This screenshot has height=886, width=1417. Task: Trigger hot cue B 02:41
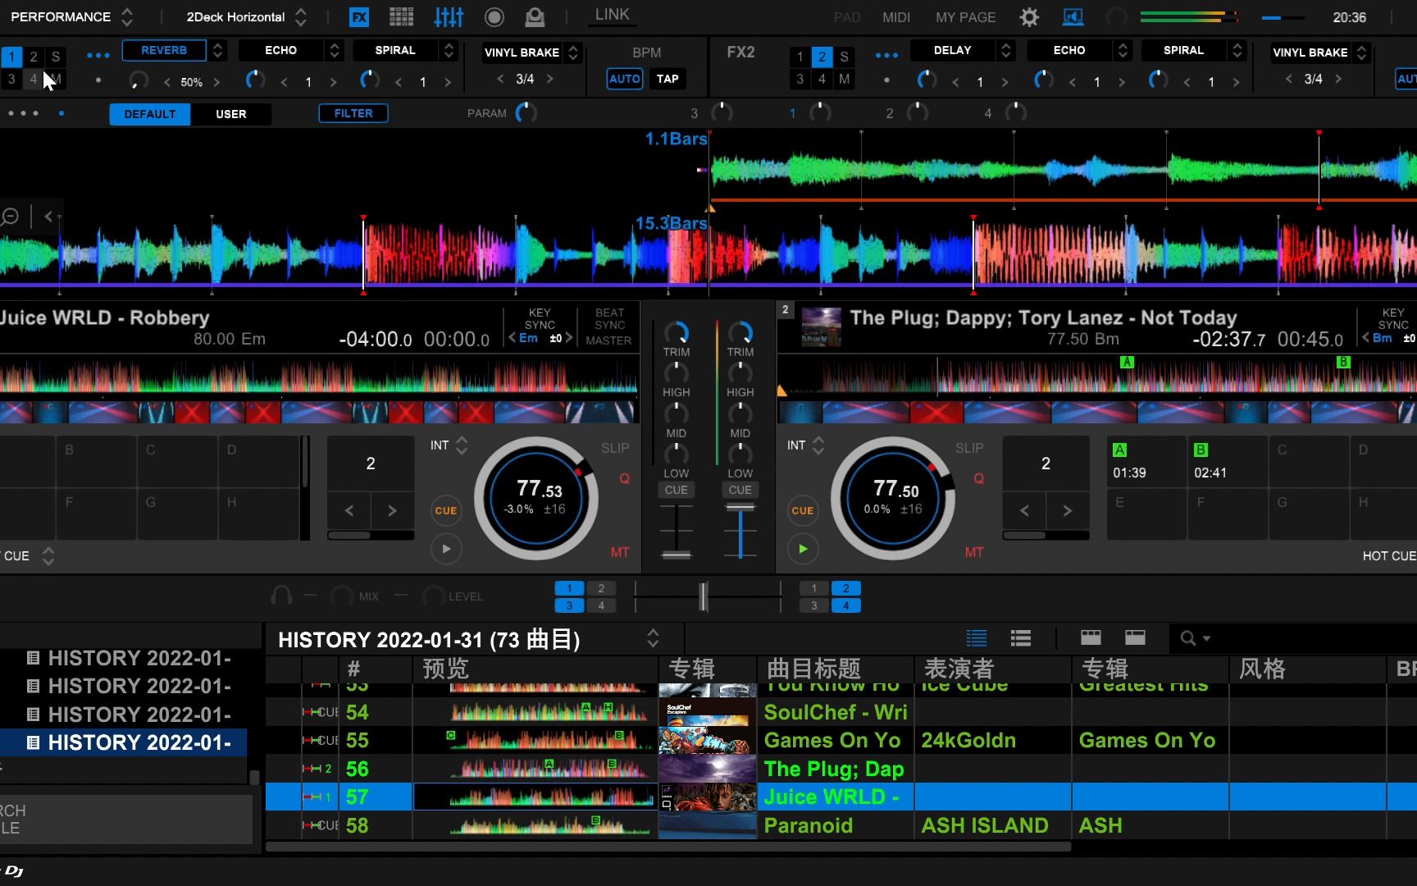[x=1227, y=462]
